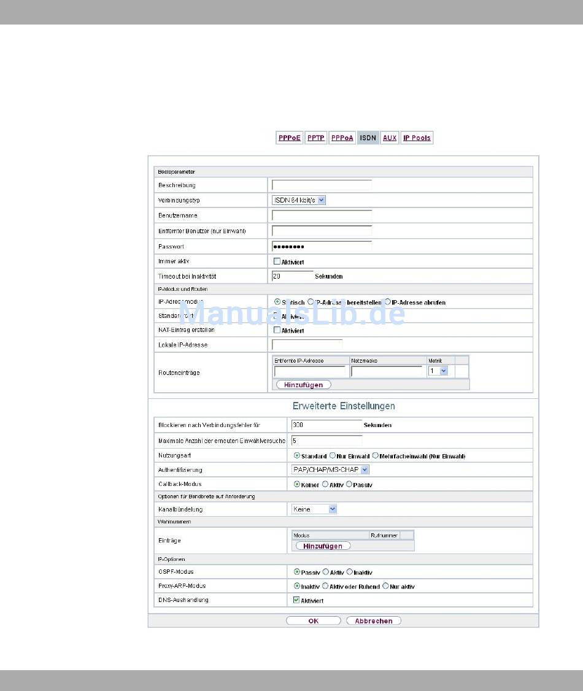This screenshot has height=691, width=583.
Task: Click the Rufnummer column header
Action: (384, 536)
